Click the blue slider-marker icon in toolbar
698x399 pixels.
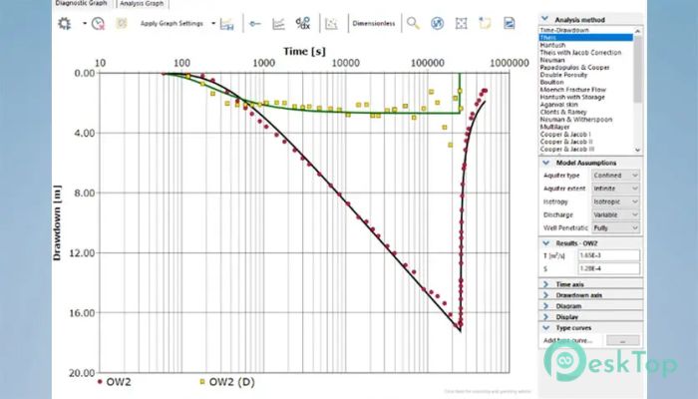tap(255, 24)
